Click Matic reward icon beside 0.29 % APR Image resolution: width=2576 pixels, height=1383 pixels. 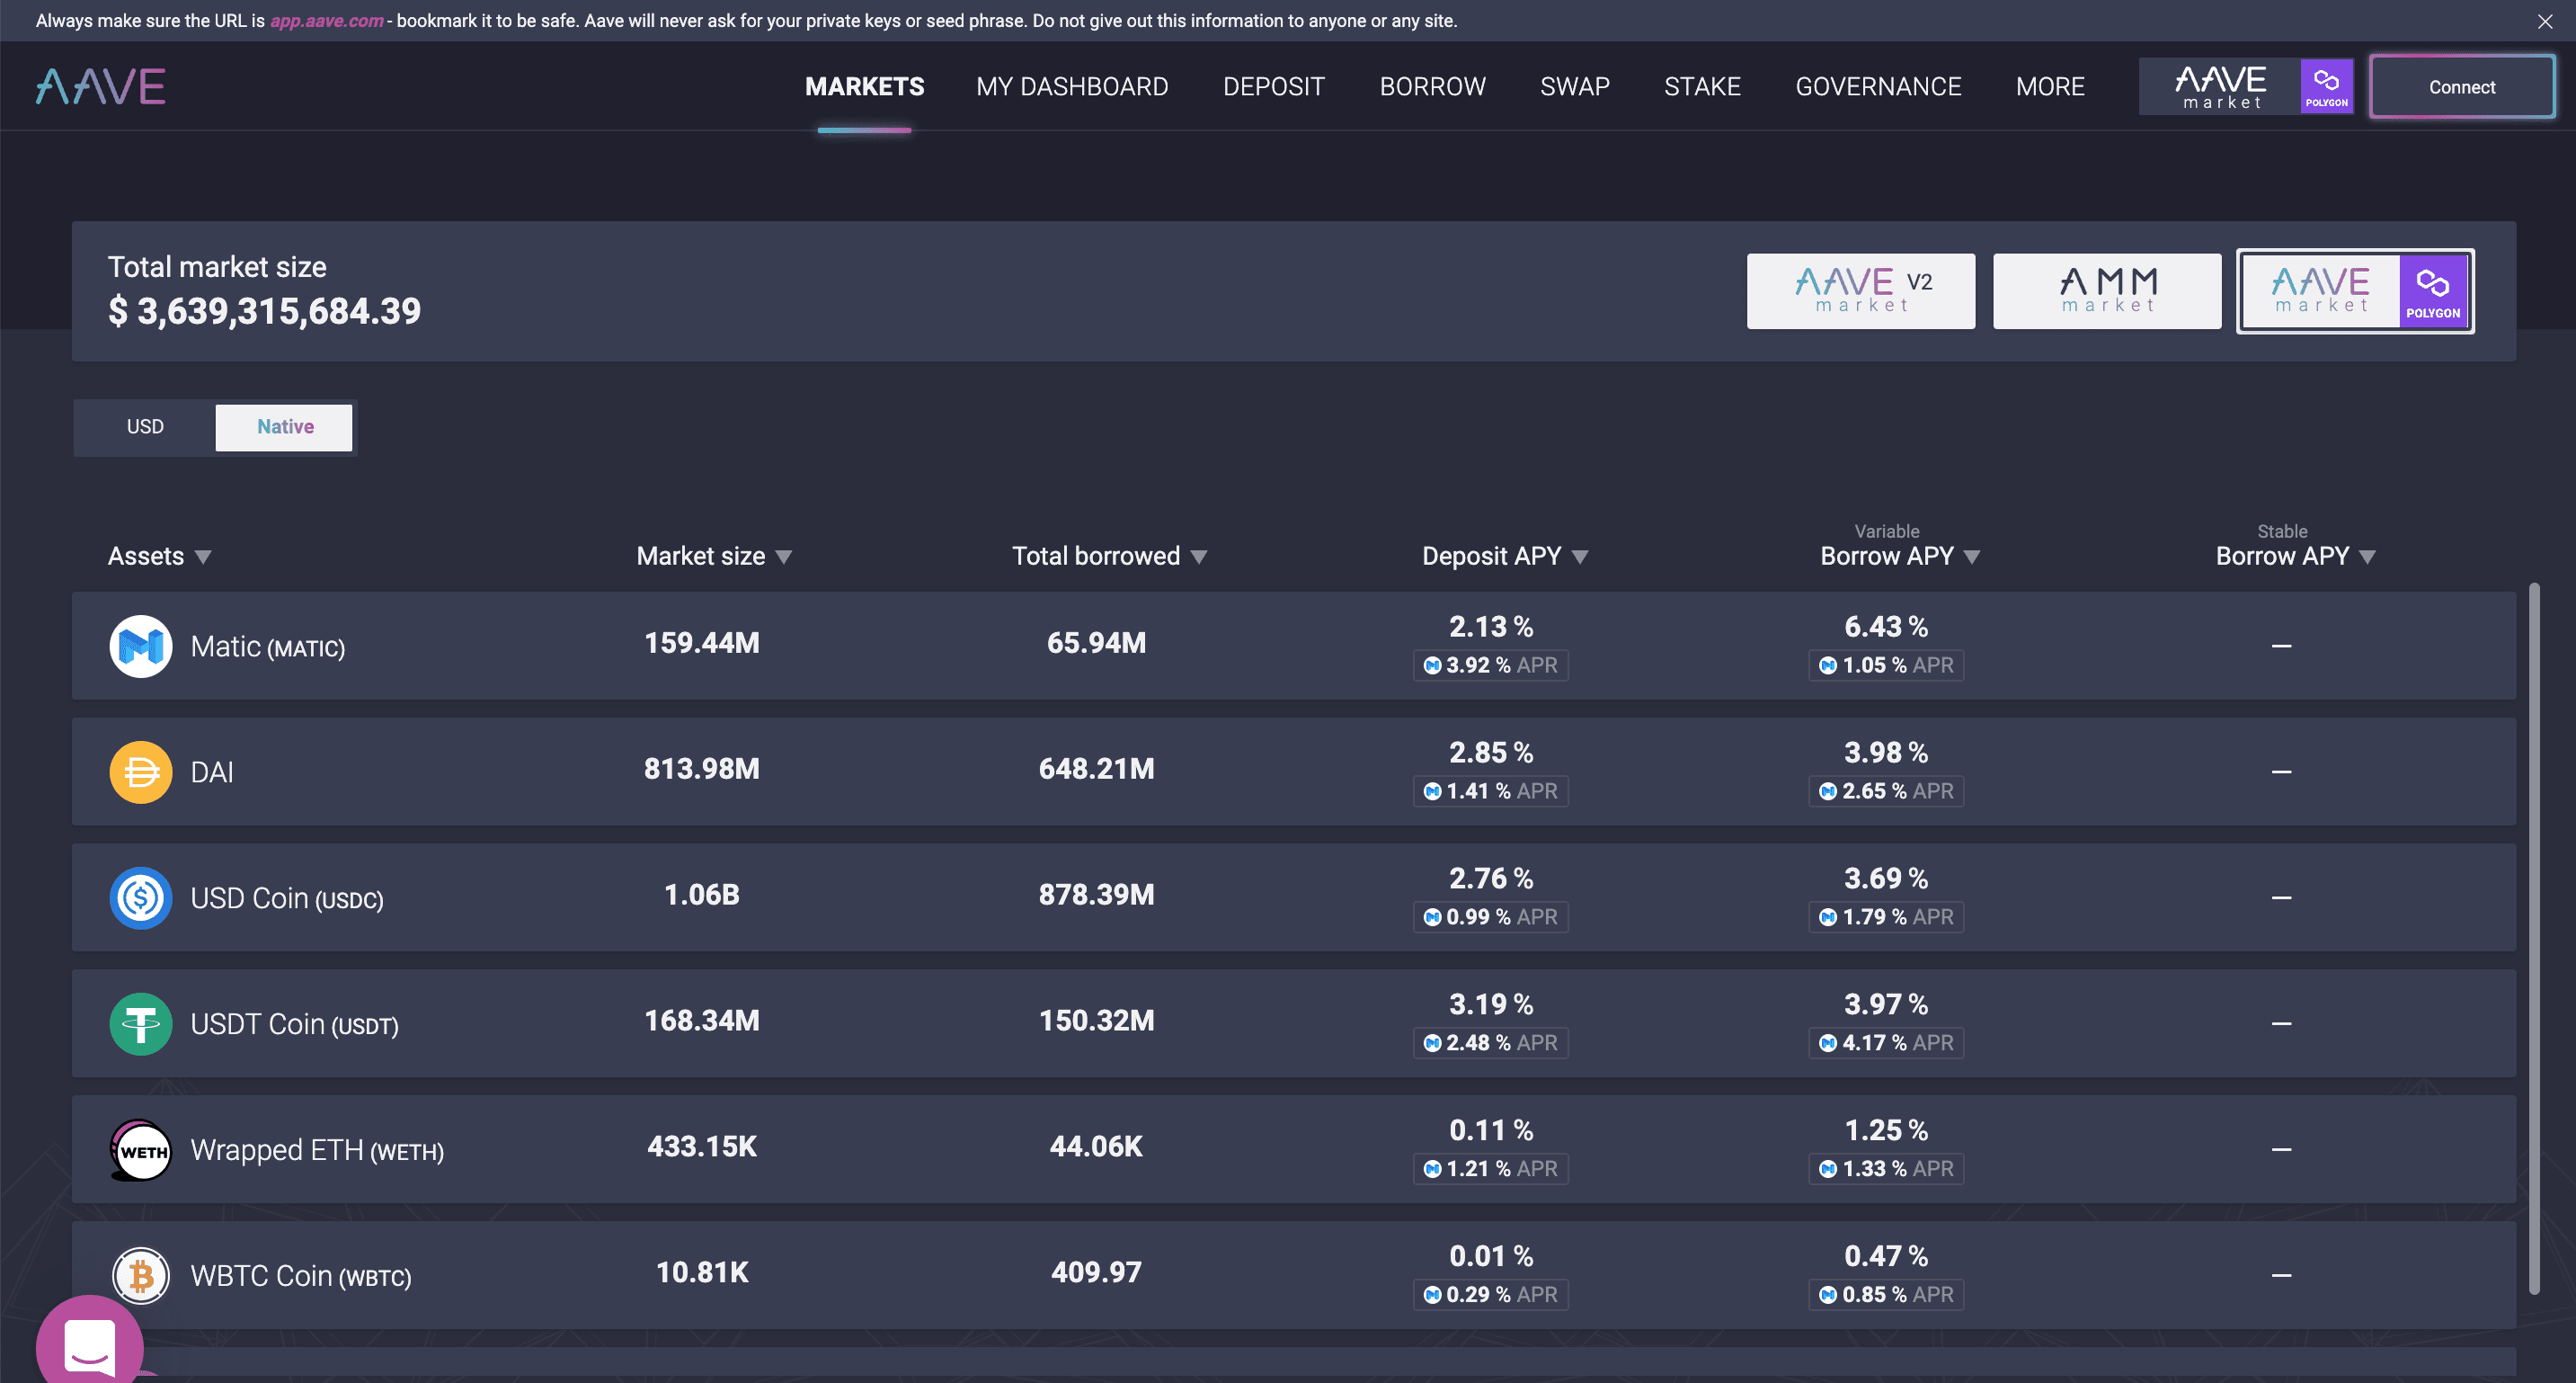(x=1432, y=1295)
